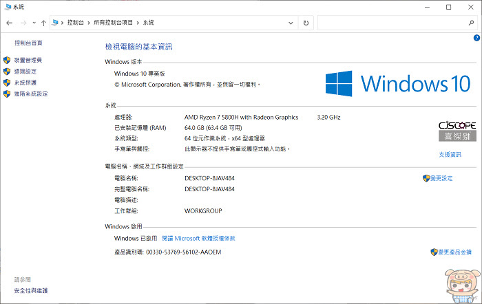Click the computer icon in address bar
This screenshot has height=304, width=482.
click(x=55, y=23)
